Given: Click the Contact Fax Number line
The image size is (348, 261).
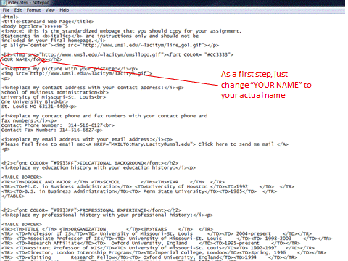Looking at the screenshot, I should pyautogui.click(x=51, y=130).
